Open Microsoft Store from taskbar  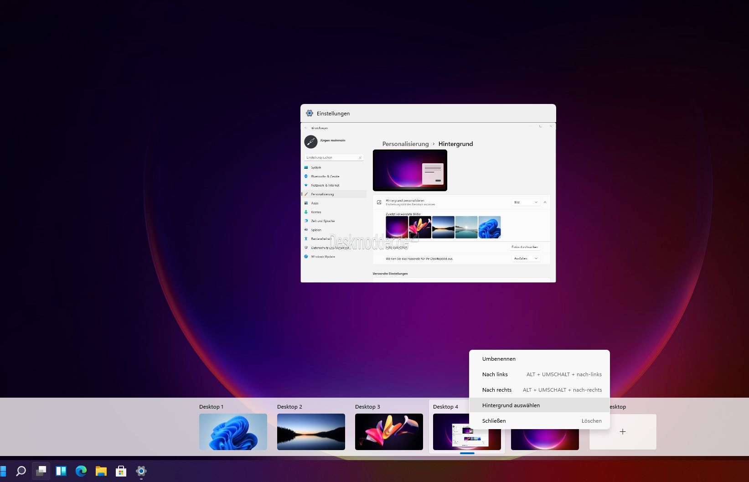tap(121, 471)
